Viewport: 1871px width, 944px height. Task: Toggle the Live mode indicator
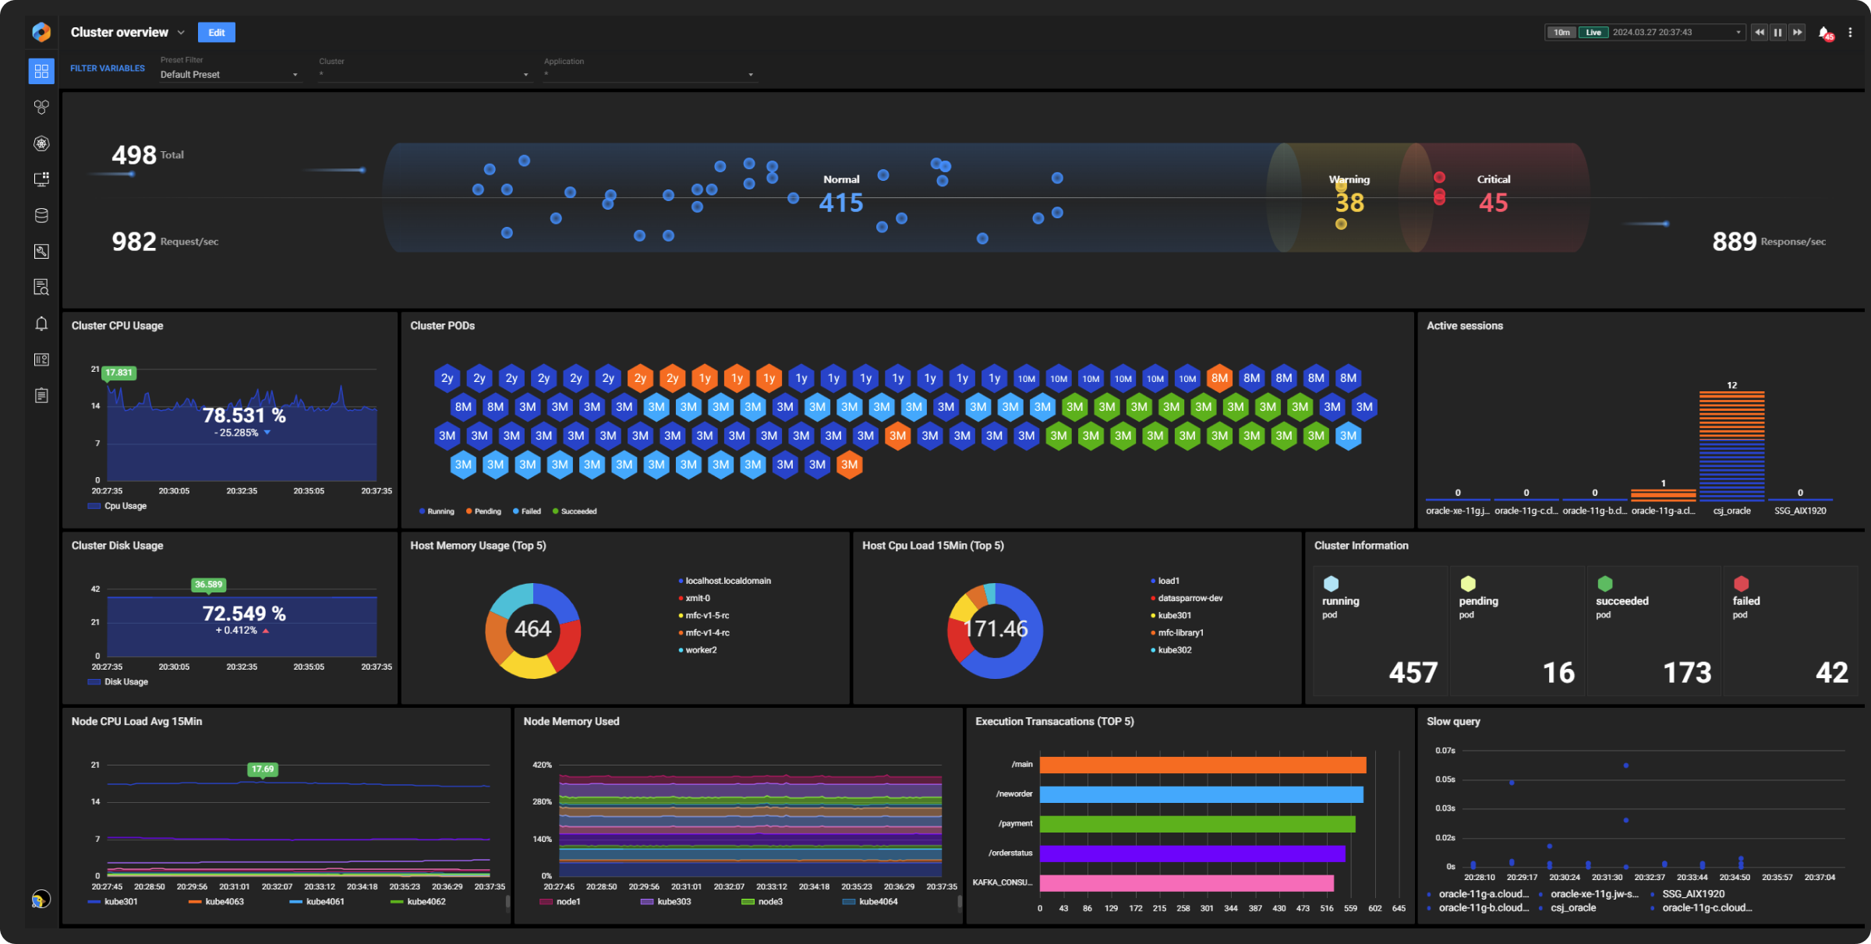click(x=1593, y=33)
